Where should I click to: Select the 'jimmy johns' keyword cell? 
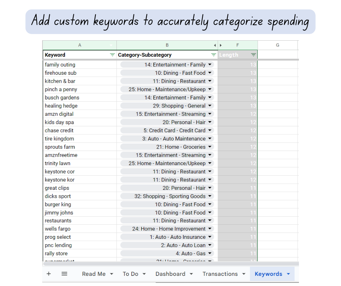click(79, 213)
